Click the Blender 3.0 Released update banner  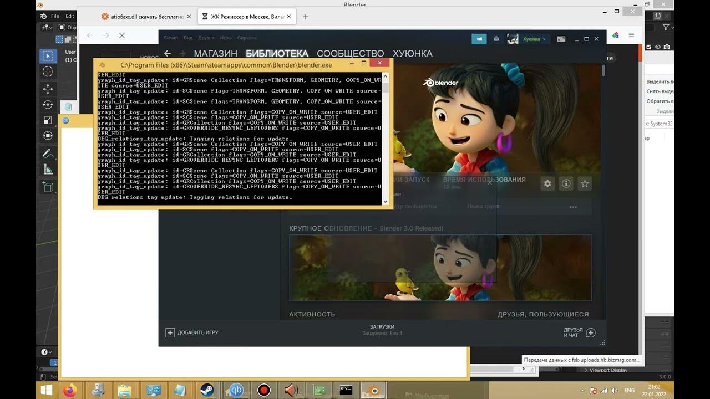pos(440,268)
